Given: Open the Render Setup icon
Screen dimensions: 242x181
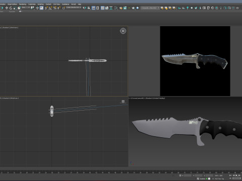Looking at the screenshot, I should (121, 8).
